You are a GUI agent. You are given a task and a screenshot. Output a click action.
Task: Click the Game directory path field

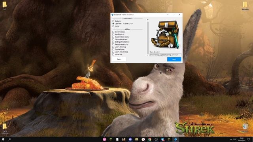[x=165, y=55]
